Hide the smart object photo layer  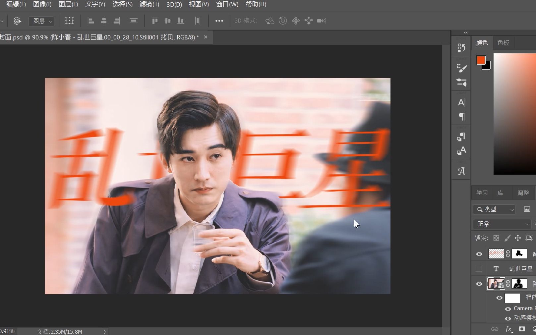[479, 284]
